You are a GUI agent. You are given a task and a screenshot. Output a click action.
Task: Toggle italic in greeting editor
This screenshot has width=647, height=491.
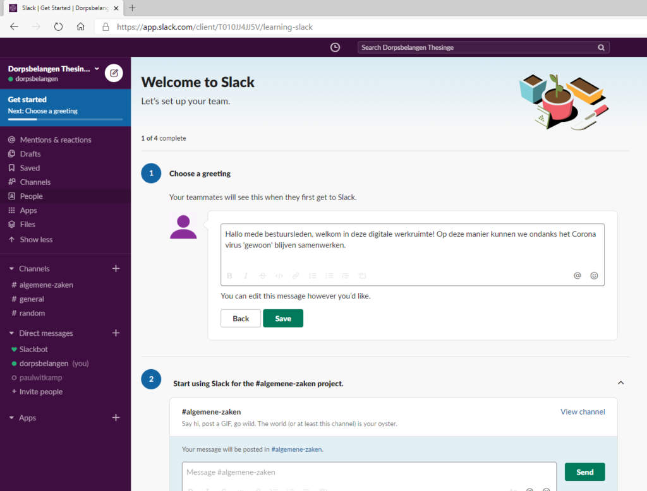[246, 275]
